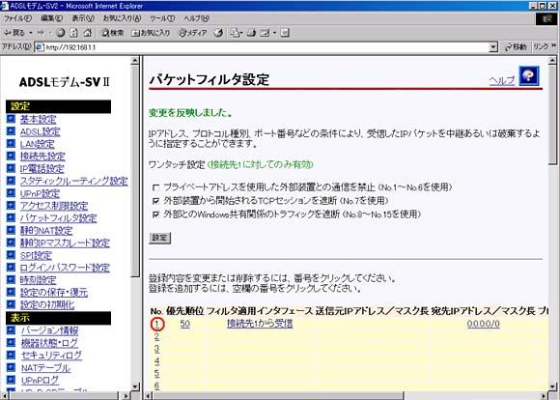The height and width of the screenshot is (400, 560).
Task: Open the パケットフィルタ設定 sidebar link
Action: 59,218
